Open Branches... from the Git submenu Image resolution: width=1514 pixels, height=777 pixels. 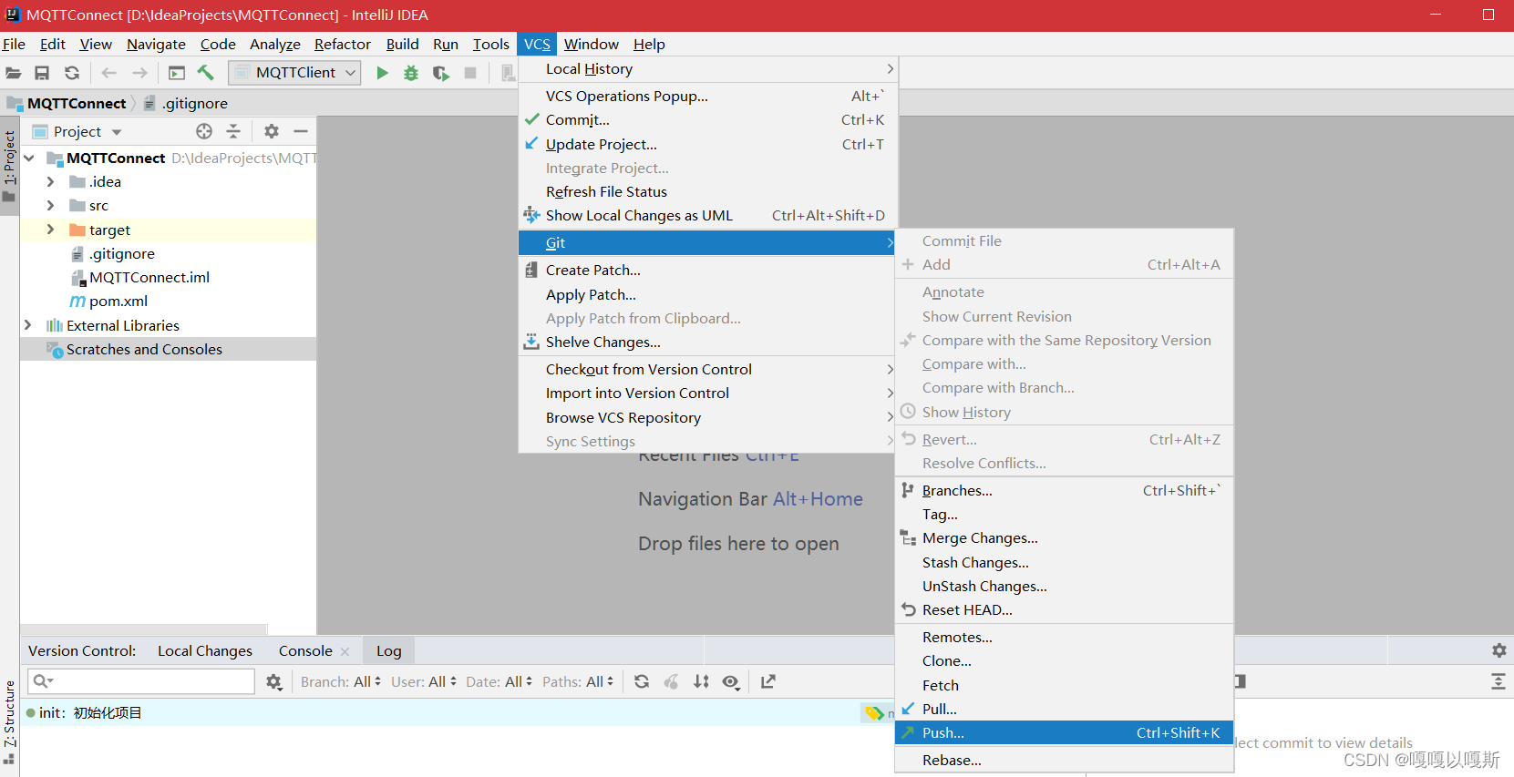pyautogui.click(x=1065, y=490)
